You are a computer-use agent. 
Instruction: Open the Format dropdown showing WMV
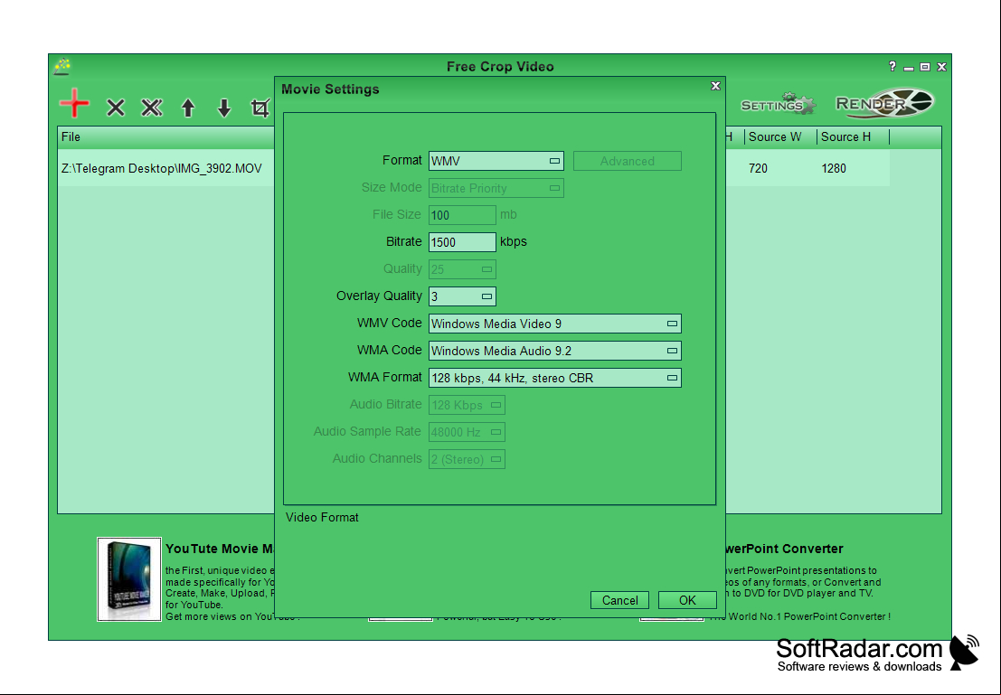(x=496, y=161)
